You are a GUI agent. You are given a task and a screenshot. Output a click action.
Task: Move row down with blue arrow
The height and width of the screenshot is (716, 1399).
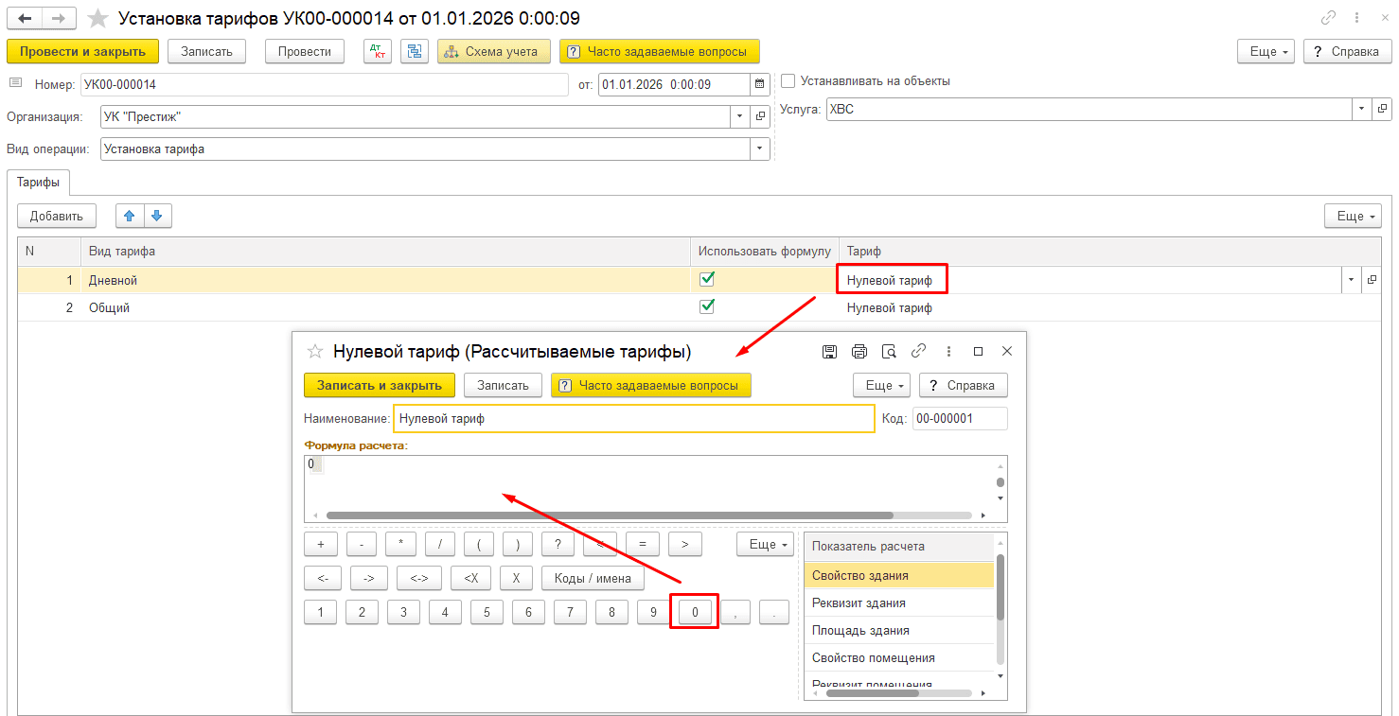click(157, 216)
